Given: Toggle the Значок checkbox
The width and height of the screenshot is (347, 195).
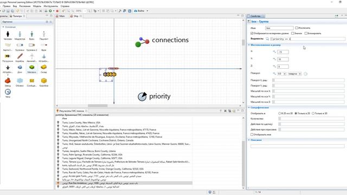Looking at the screenshot, I should coord(293,34).
